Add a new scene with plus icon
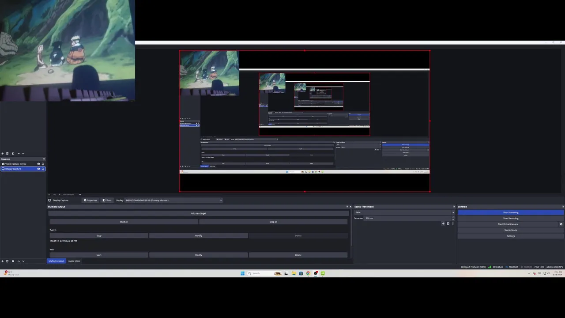This screenshot has width=565, height=318. 3,154
